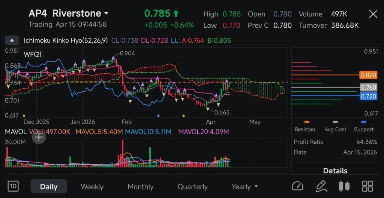Tap the MAVOL5:5.40M value

click(99, 132)
